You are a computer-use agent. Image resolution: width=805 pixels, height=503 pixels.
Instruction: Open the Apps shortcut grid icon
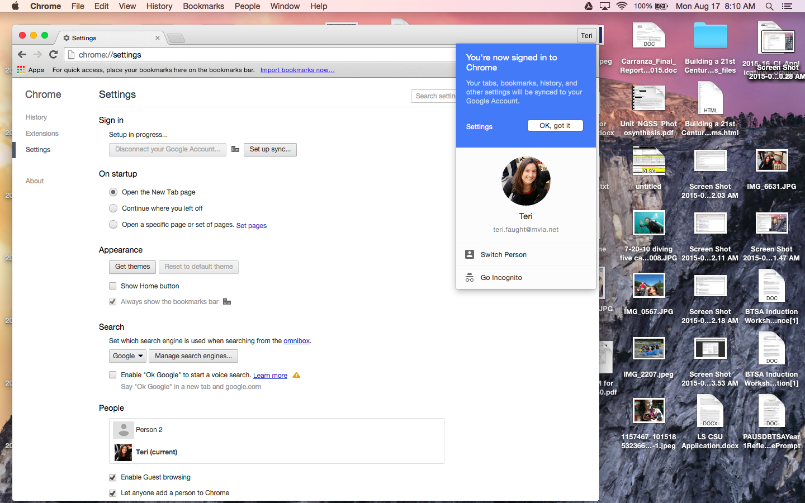(x=21, y=70)
